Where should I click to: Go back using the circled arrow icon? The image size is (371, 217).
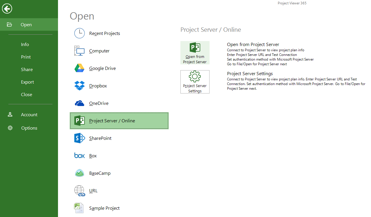tap(7, 8)
